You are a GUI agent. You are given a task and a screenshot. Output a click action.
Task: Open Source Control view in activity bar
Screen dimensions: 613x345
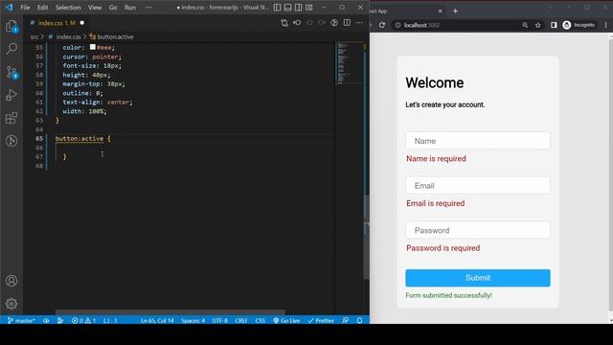(11, 72)
